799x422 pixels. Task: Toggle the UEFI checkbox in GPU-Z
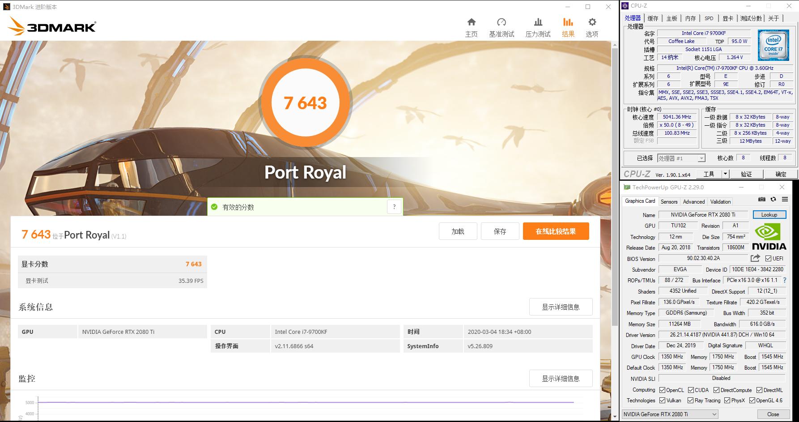click(x=768, y=258)
